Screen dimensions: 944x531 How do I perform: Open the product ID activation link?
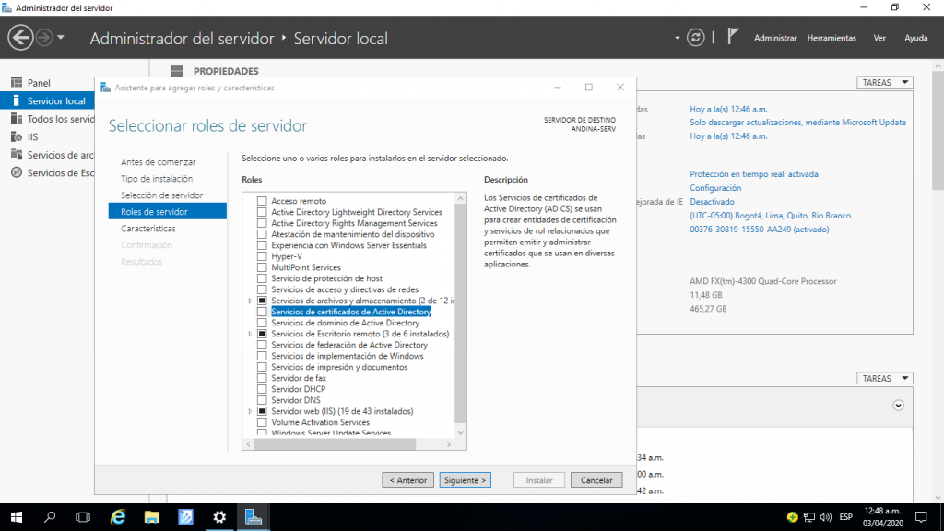[760, 230]
